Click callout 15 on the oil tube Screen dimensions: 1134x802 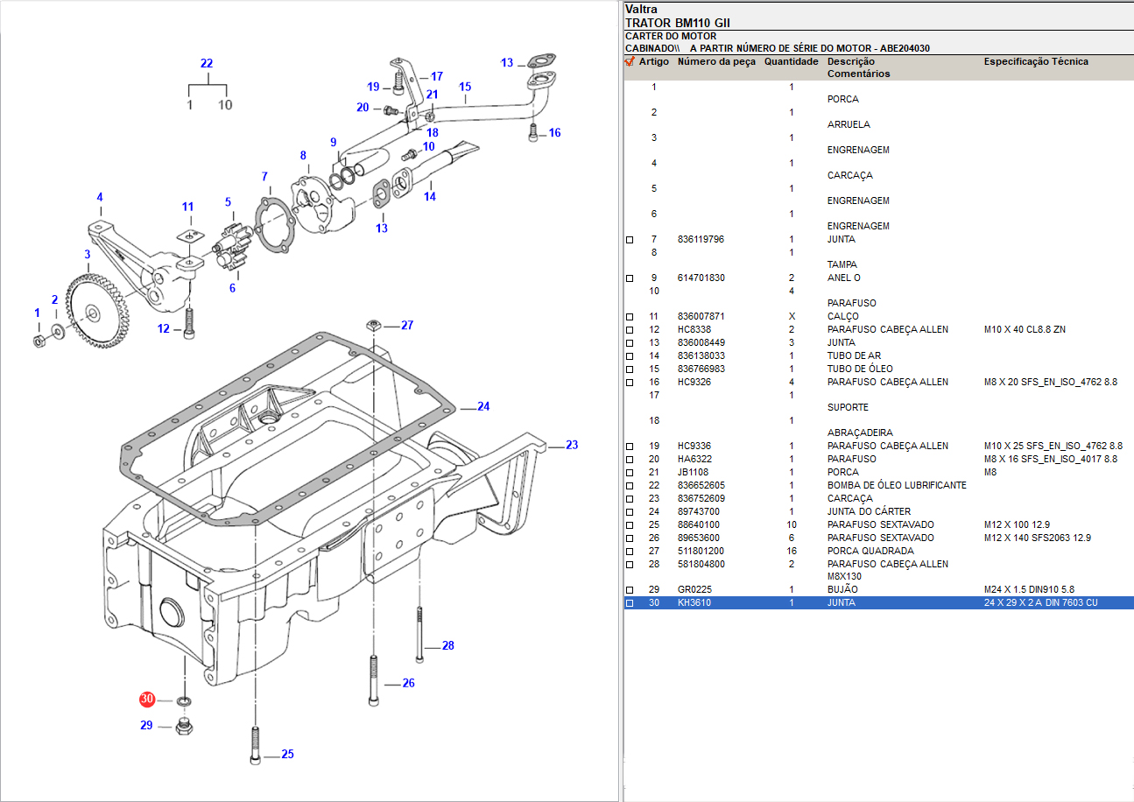(x=465, y=87)
